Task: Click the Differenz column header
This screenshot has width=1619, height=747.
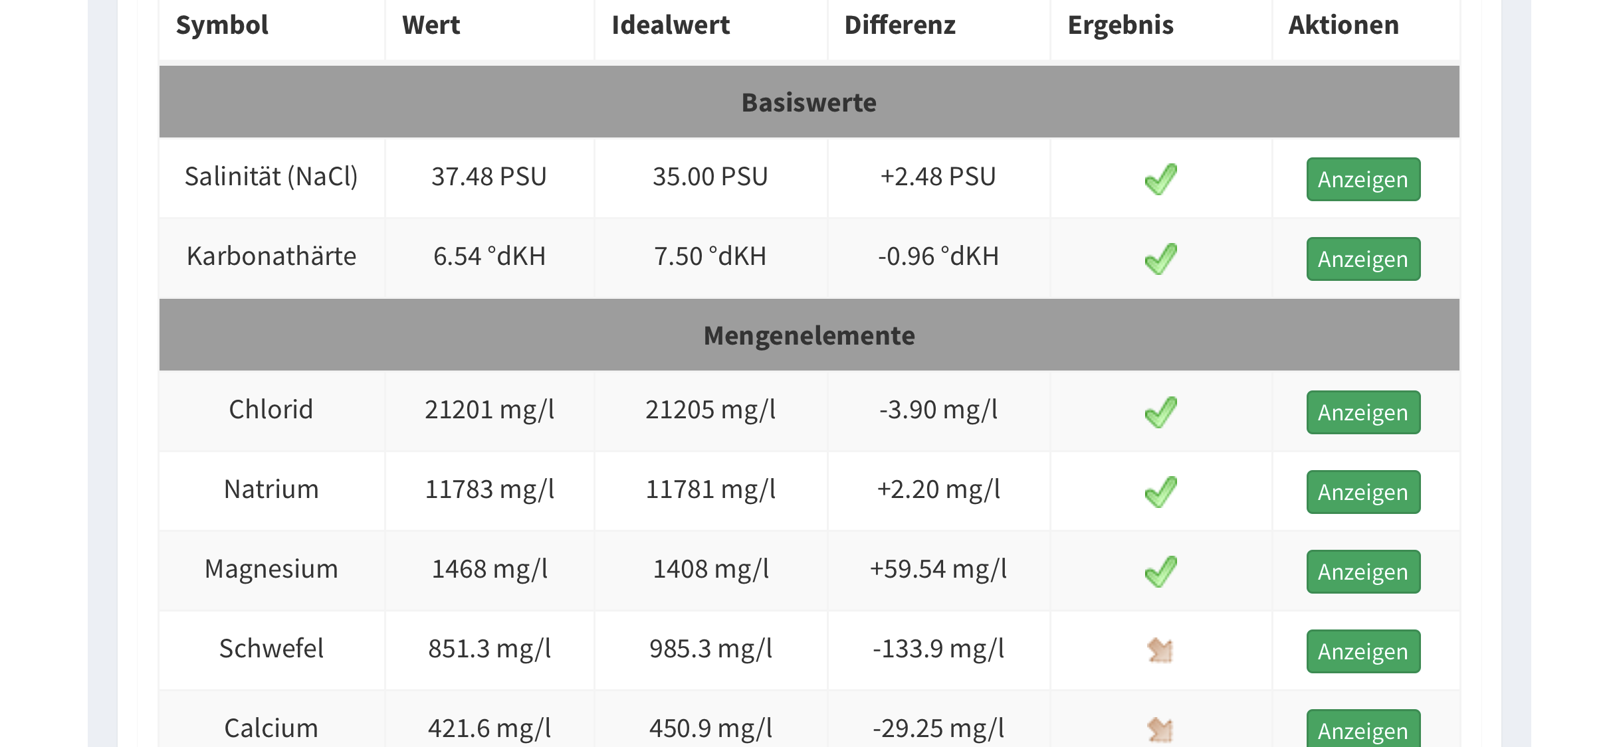Action: [x=899, y=25]
